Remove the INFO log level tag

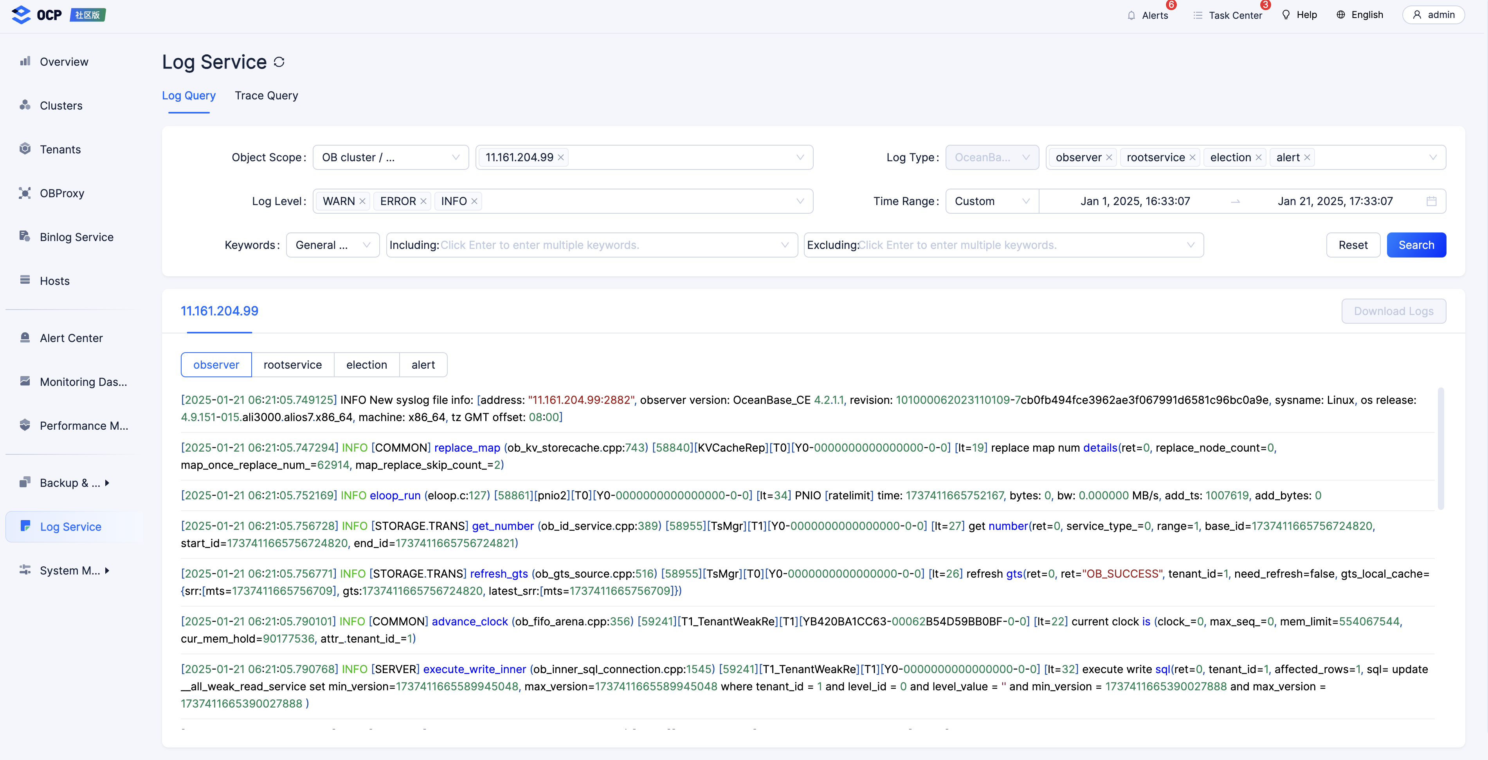click(474, 202)
